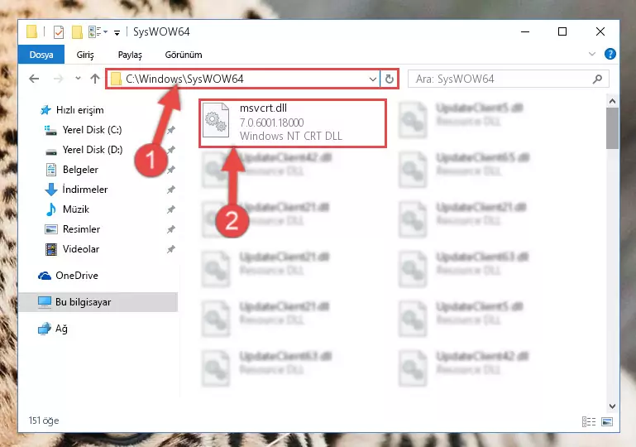Open İndirmeler folder in sidebar

tap(85, 190)
